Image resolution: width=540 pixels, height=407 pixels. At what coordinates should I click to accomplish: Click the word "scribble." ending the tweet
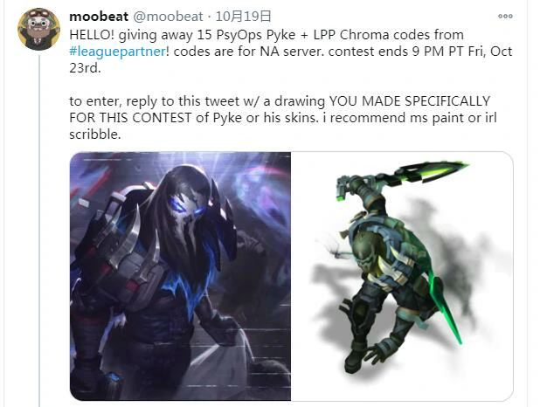pyautogui.click(x=95, y=135)
